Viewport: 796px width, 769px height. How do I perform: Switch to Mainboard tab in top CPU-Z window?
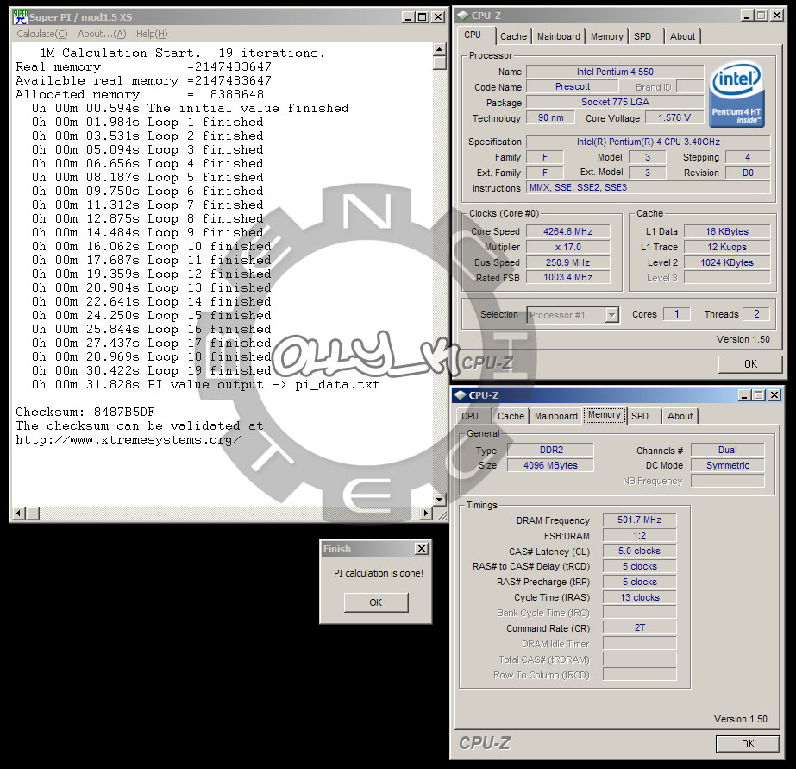(559, 36)
